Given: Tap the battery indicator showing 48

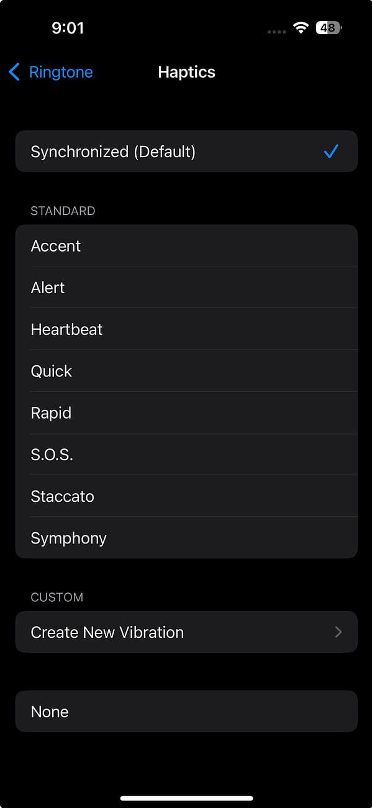Looking at the screenshot, I should [x=328, y=27].
